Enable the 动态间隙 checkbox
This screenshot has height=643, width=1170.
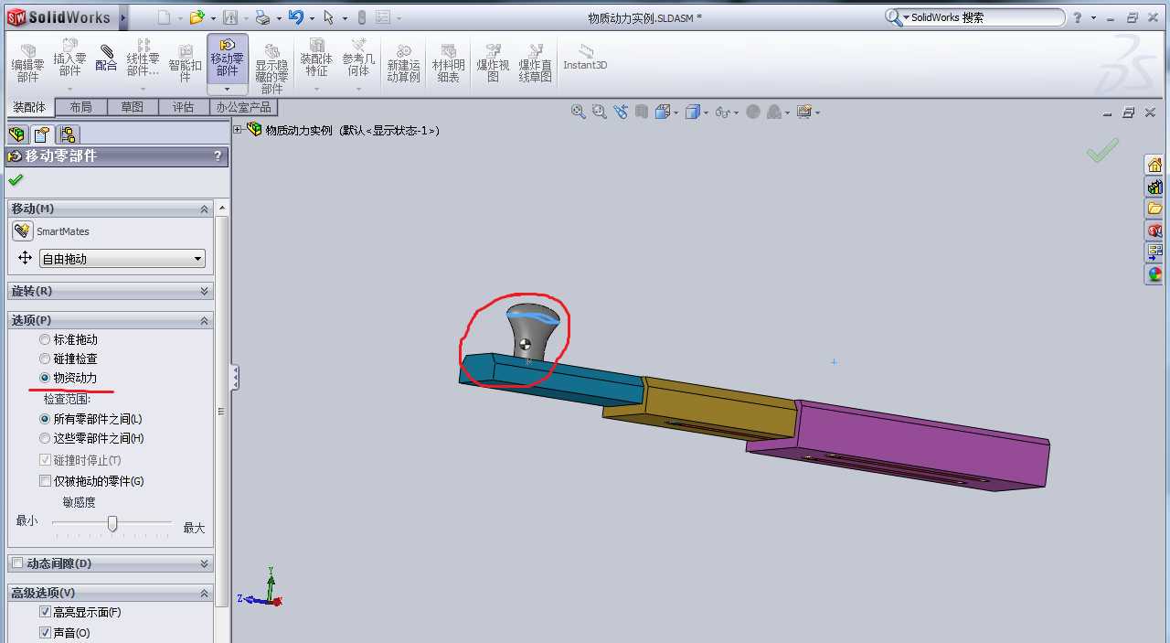point(17,563)
